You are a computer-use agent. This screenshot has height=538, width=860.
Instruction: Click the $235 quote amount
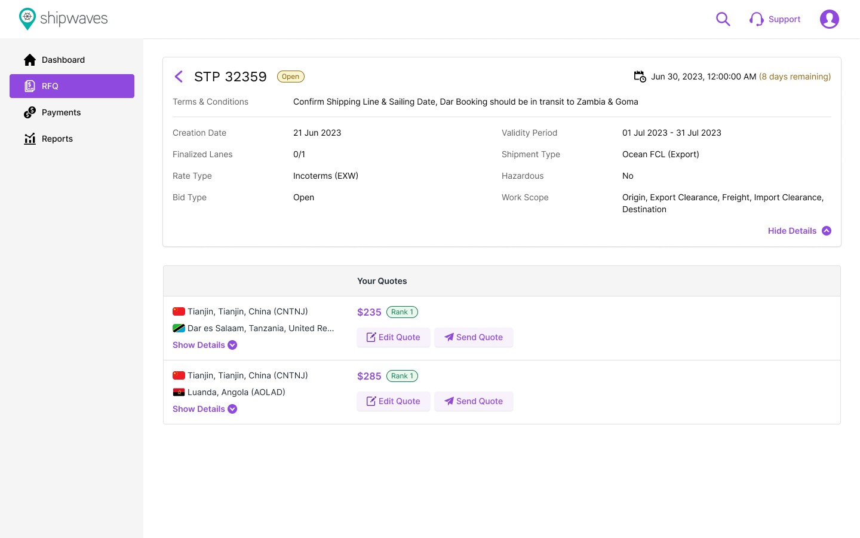(369, 312)
